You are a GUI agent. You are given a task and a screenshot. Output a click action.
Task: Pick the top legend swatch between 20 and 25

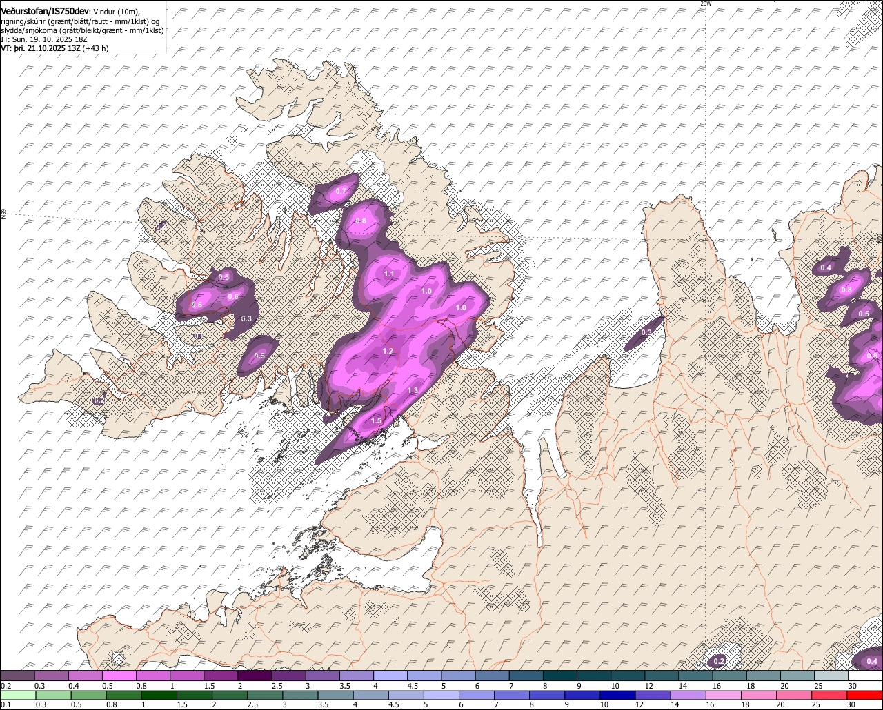pos(797,676)
